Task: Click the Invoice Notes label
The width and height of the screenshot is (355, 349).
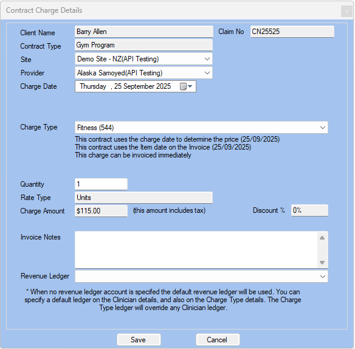Action: 41,237
